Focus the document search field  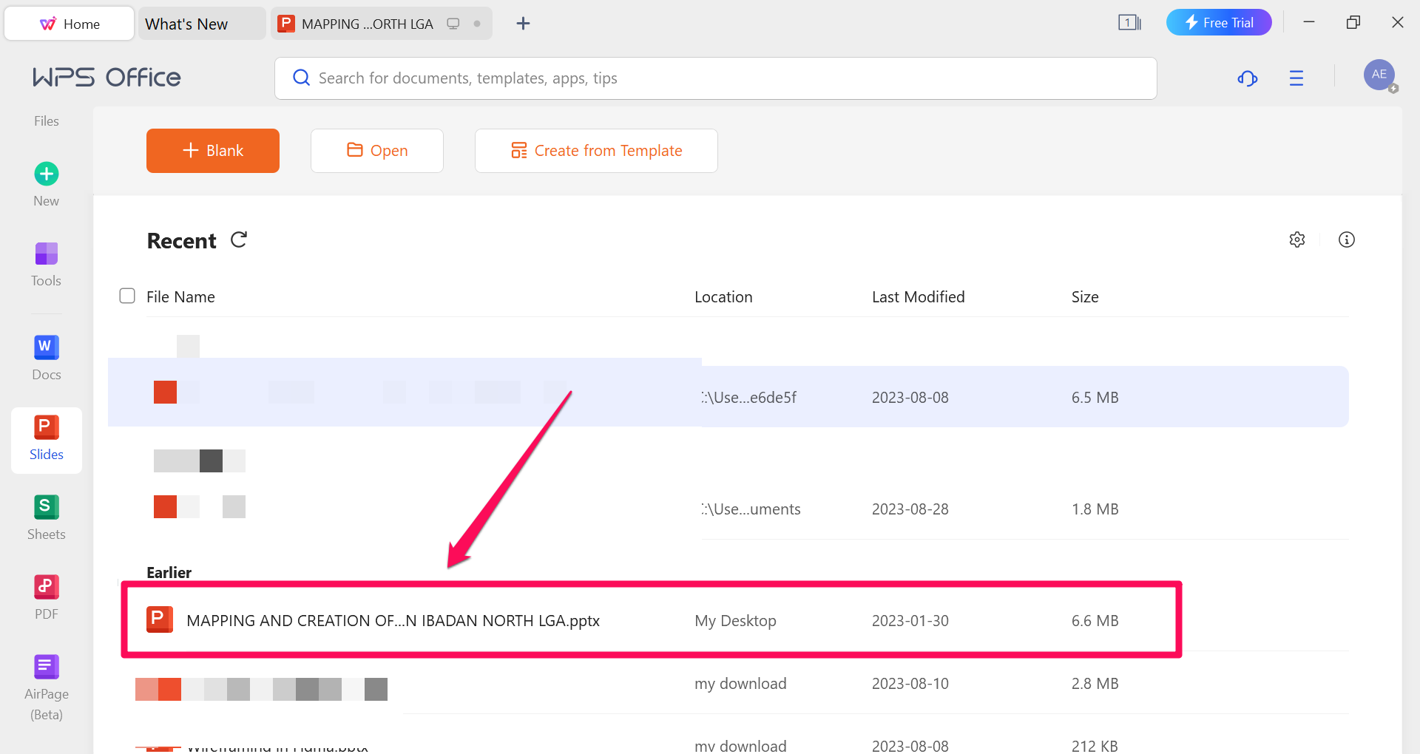[x=715, y=78]
